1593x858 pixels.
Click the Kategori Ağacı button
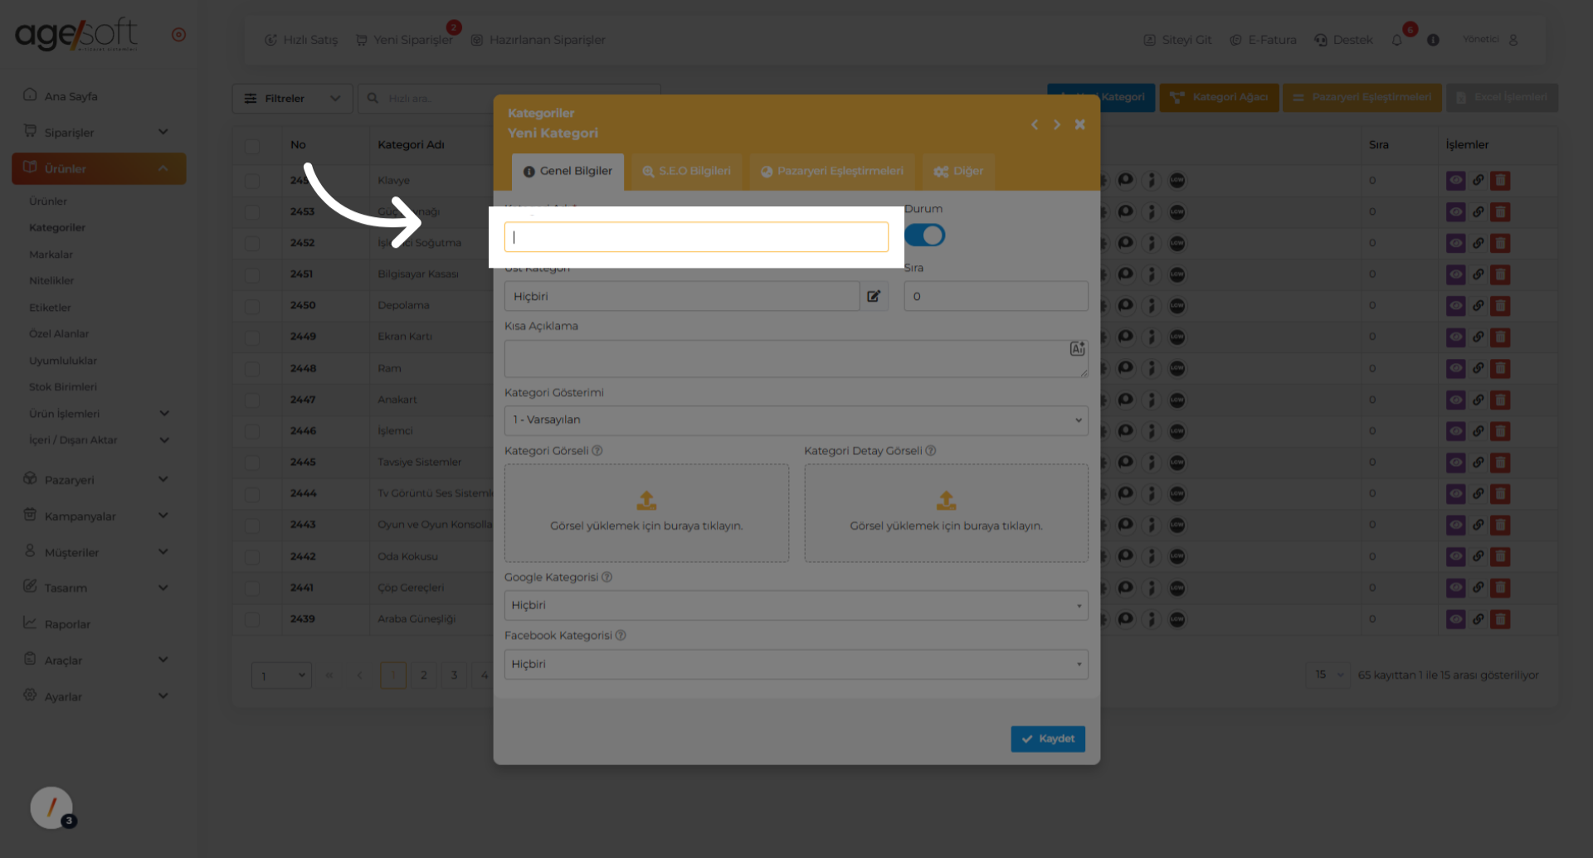(1219, 97)
